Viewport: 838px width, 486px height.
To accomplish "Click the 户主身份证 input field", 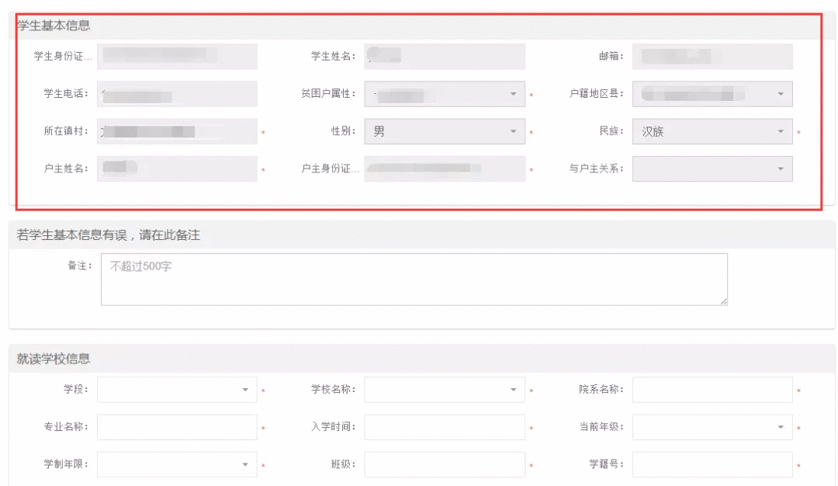I will tap(445, 169).
